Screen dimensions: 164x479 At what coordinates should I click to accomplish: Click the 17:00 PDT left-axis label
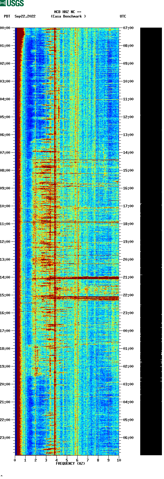tap(5, 331)
